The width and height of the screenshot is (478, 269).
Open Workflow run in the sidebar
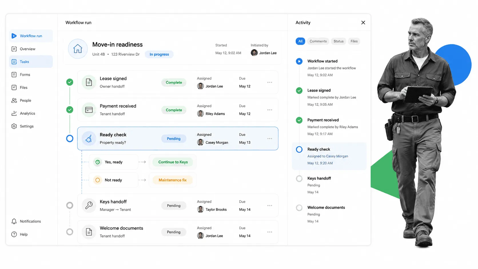pos(31,36)
